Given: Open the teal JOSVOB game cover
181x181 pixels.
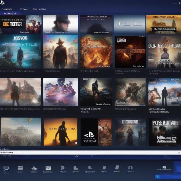Looking at the screenshot, I should pyautogui.click(x=21, y=52).
